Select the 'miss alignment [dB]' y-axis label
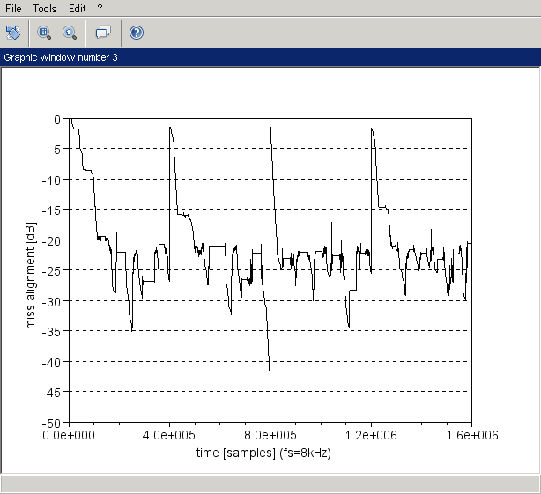This screenshot has width=541, height=494. (x=32, y=270)
